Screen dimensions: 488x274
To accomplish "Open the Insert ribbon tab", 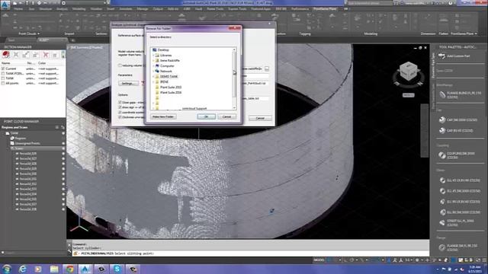I will 111,9.
